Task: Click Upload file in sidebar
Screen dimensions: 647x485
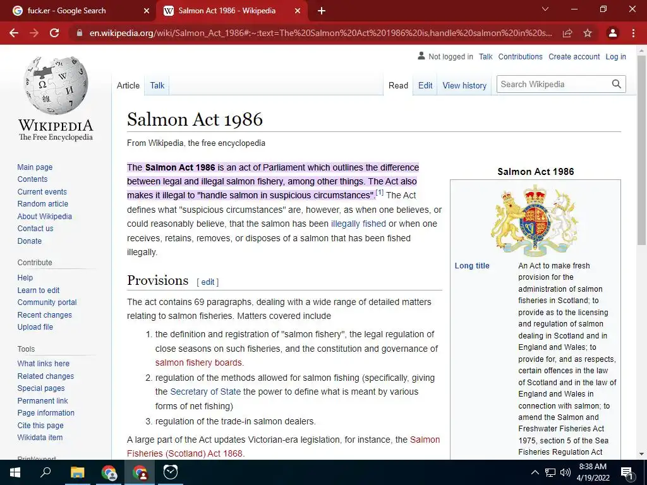Action: (35, 327)
